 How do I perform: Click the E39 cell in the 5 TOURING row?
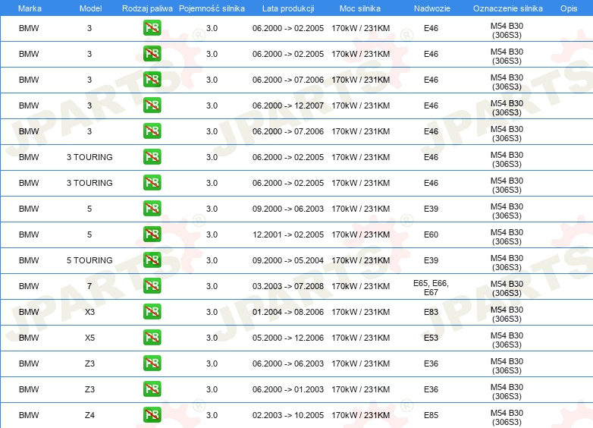coord(431,260)
